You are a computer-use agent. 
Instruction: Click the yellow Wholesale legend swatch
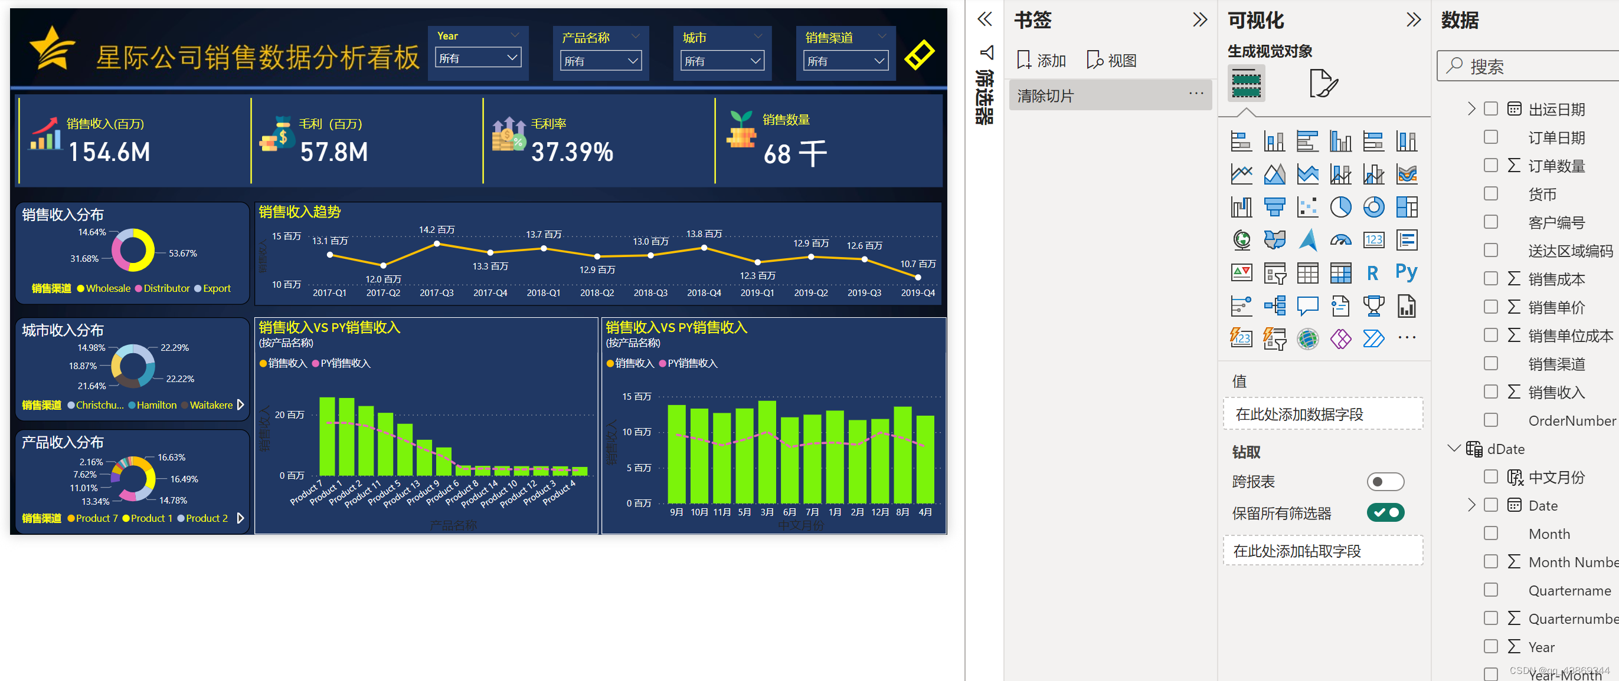[80, 289]
